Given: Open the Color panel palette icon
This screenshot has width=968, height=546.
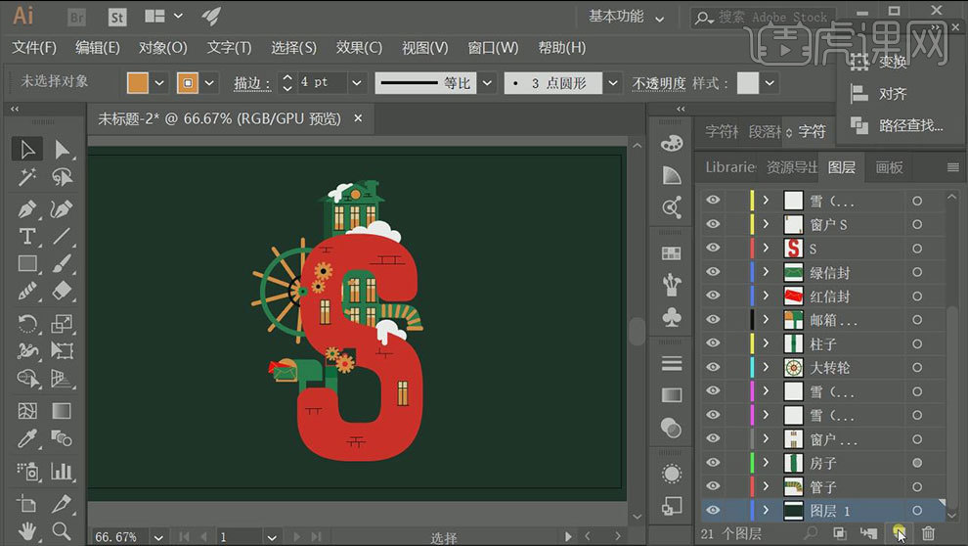Looking at the screenshot, I should click(x=672, y=143).
